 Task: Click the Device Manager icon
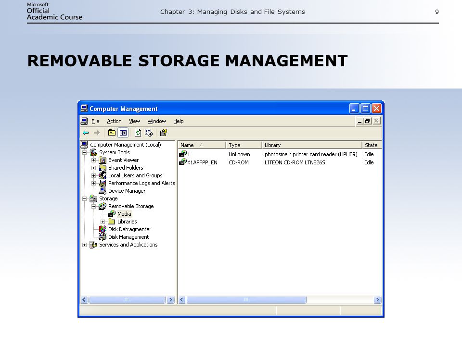pyautogui.click(x=103, y=191)
